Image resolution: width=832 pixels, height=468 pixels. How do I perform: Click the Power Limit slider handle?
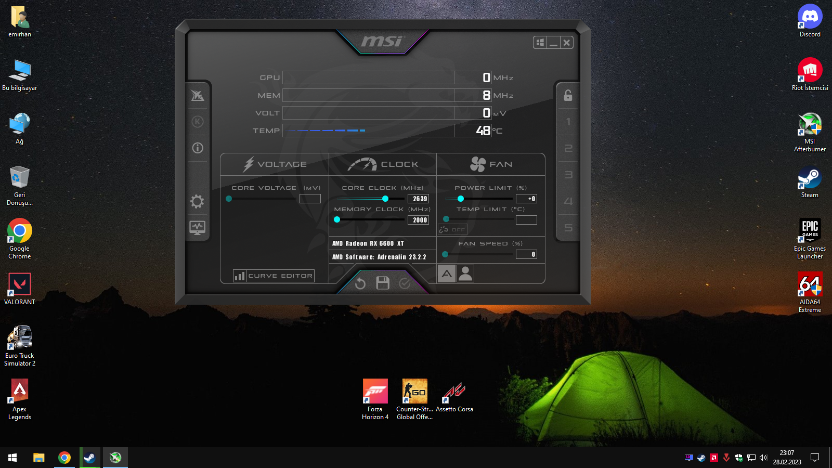tap(461, 199)
